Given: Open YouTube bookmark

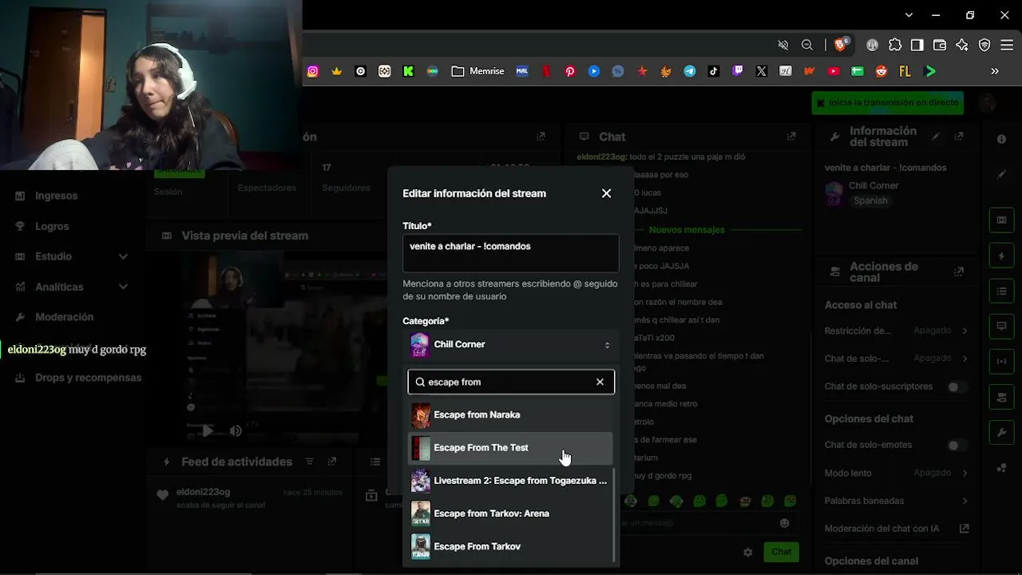Looking at the screenshot, I should 834,71.
